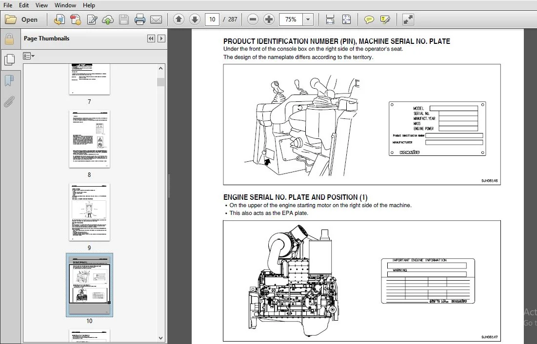537x344 pixels.
Task: Select the page 10 thumbnail
Action: click(89, 285)
